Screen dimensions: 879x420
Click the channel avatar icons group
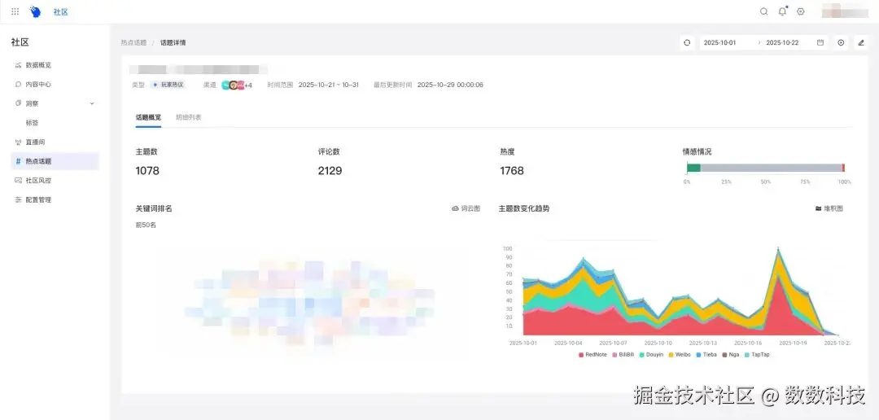[233, 85]
